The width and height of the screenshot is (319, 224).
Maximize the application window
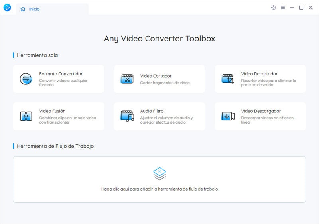pyautogui.click(x=301, y=8)
